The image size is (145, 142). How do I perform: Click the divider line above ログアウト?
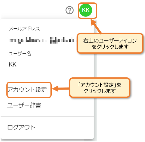click(47, 117)
